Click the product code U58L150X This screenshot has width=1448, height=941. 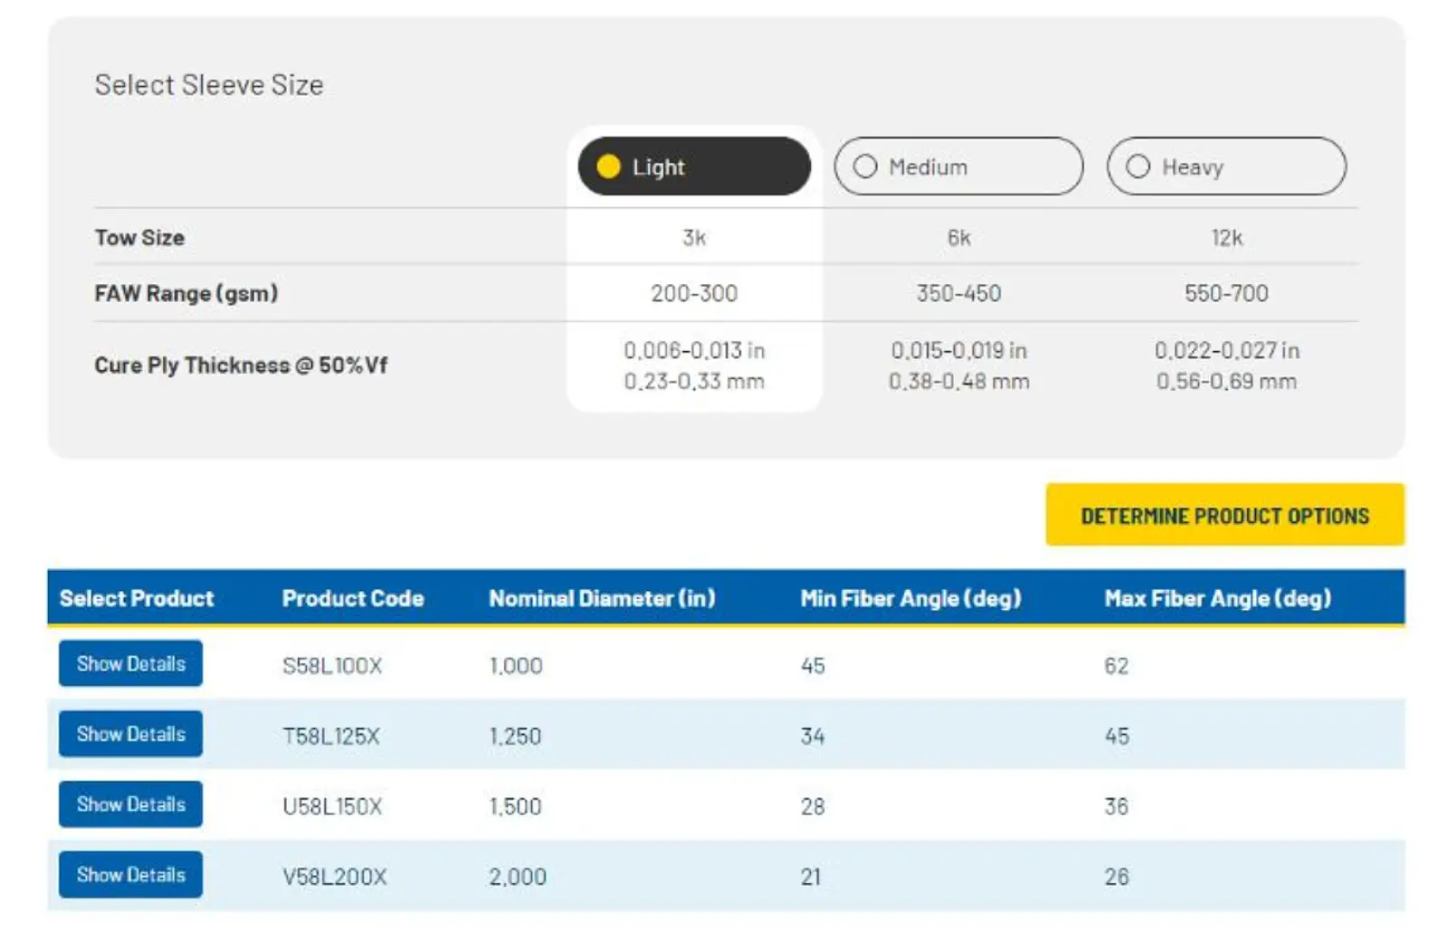332,806
